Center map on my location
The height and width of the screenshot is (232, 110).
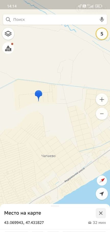tap(102, 194)
